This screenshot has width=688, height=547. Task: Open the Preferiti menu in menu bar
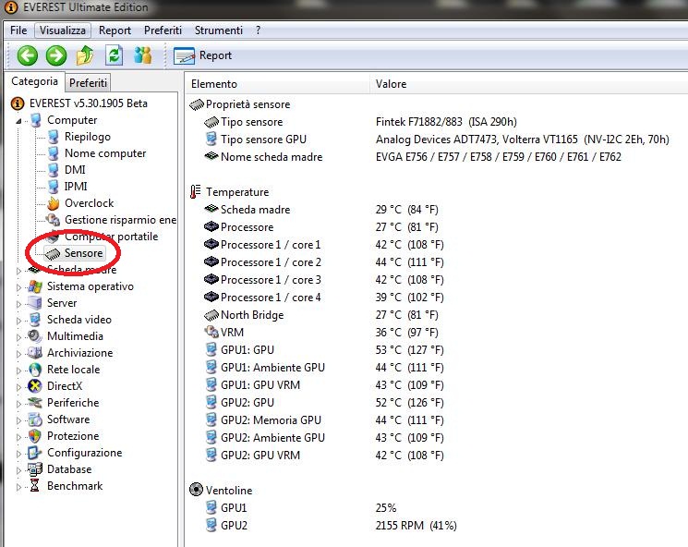[163, 30]
